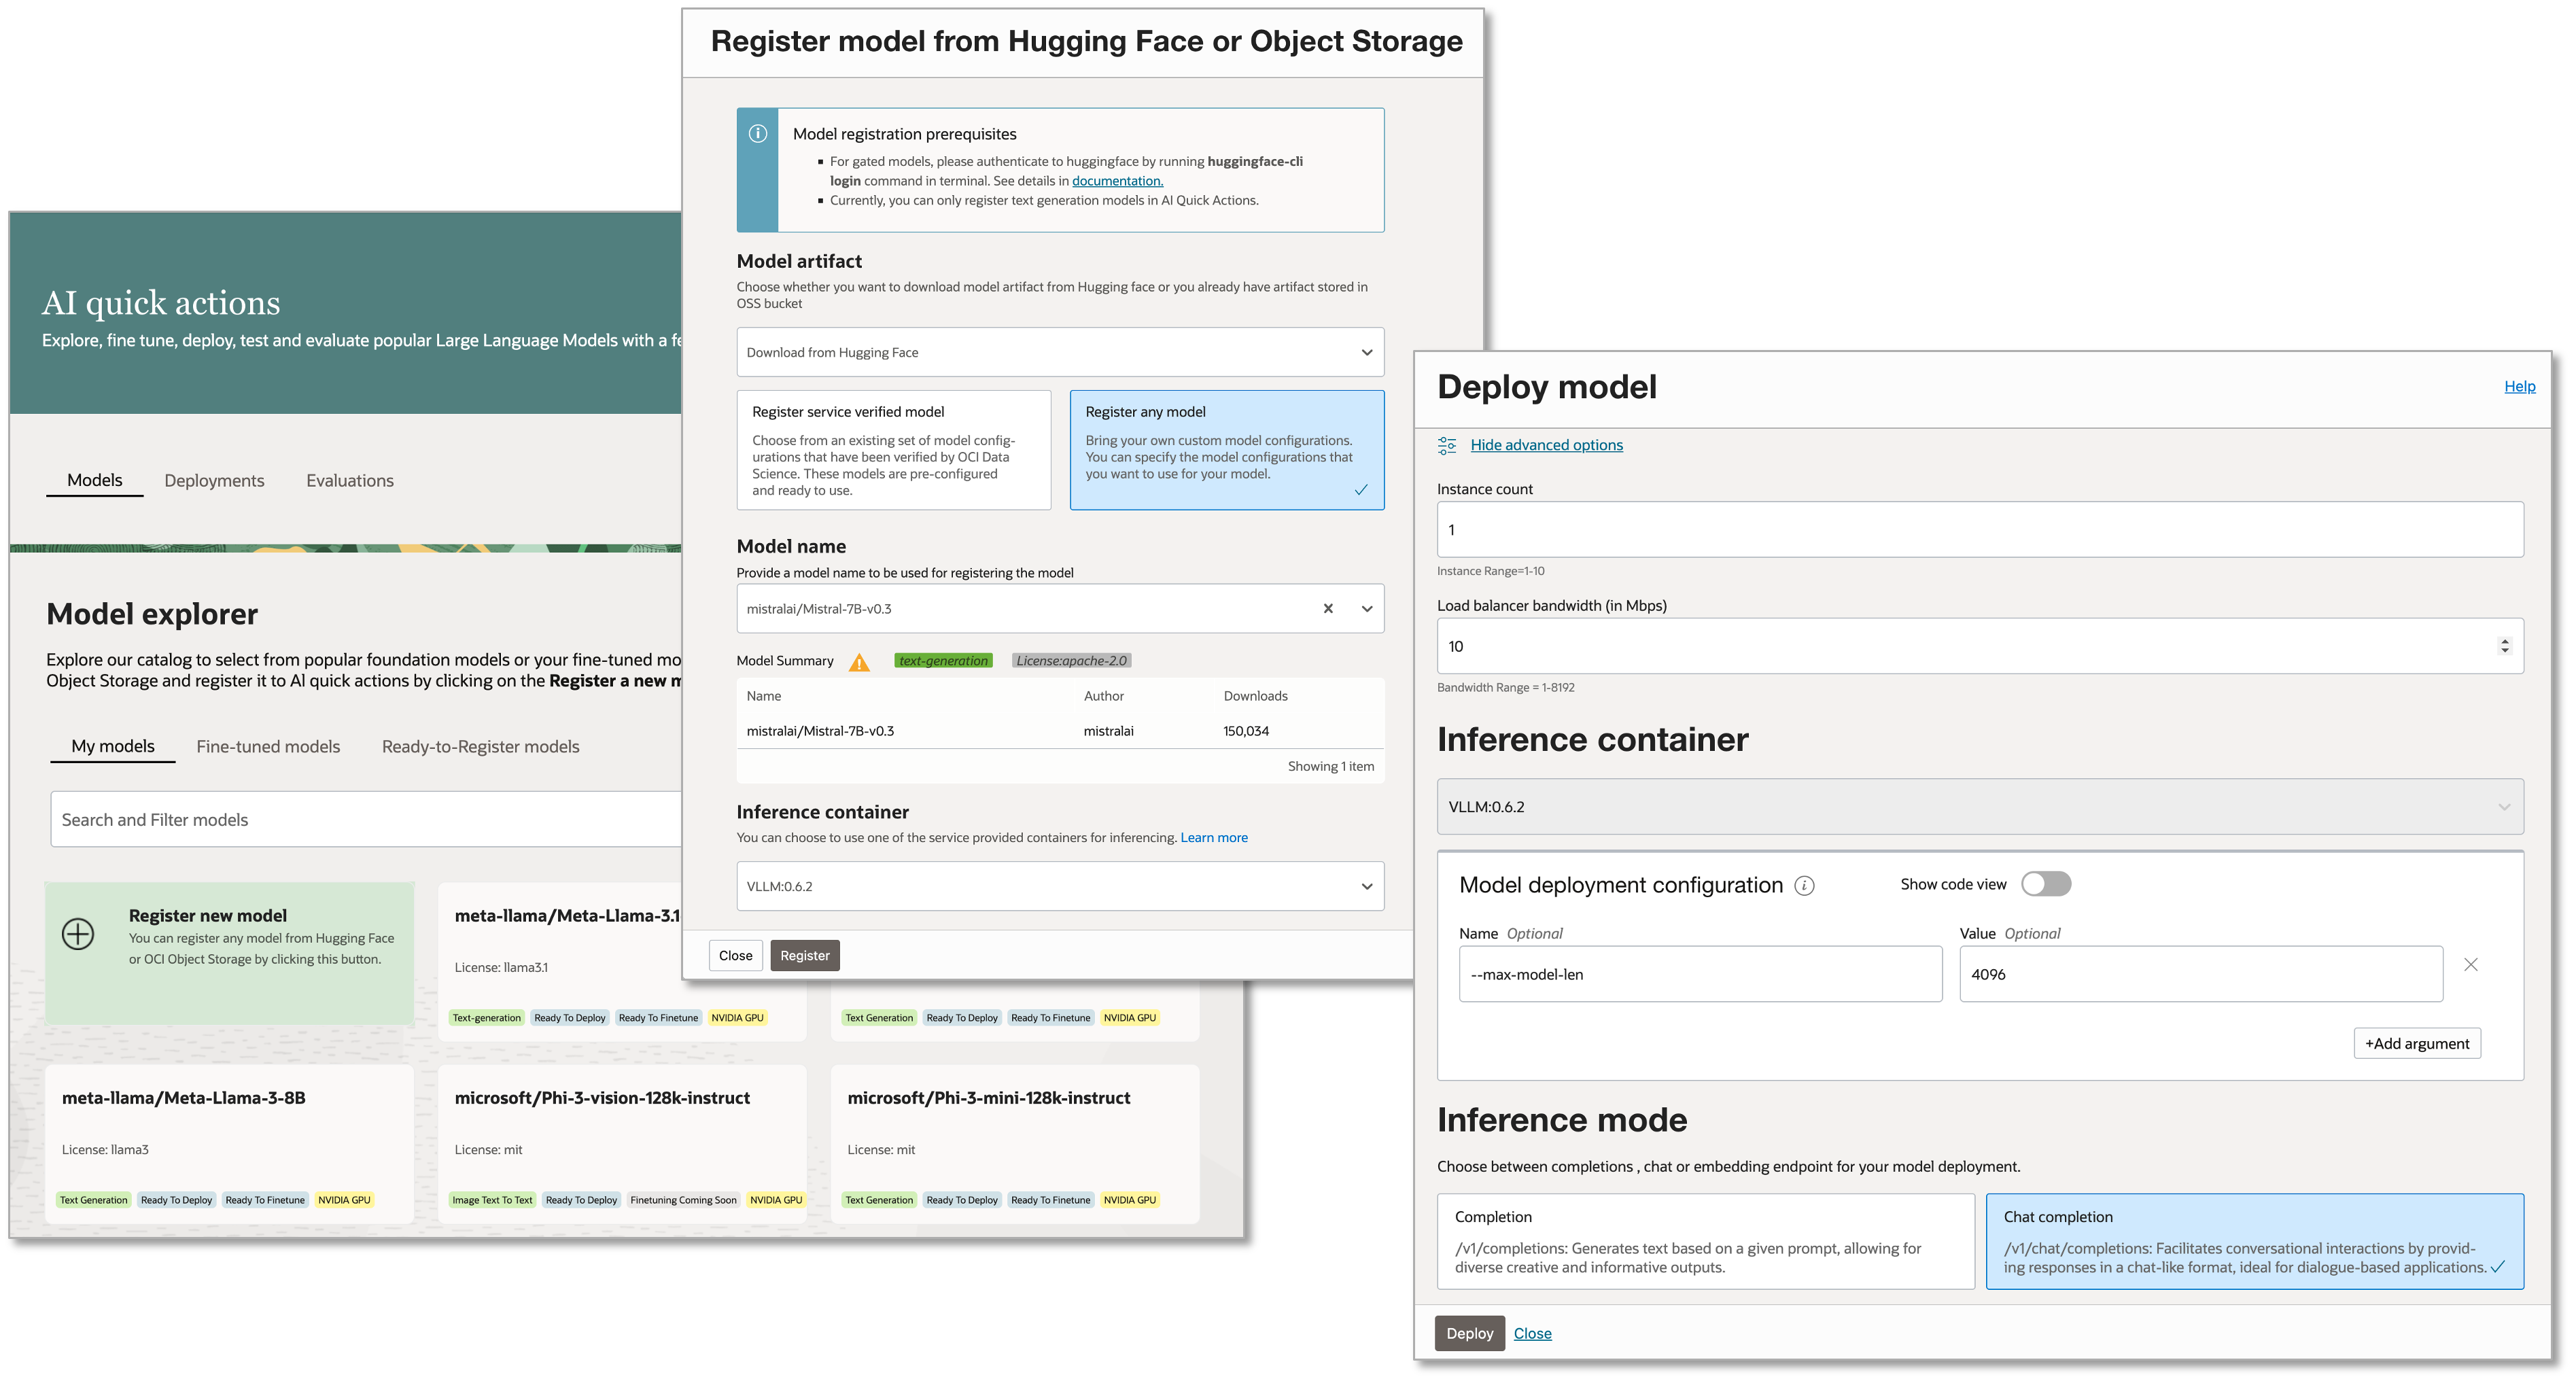Click the Register button
Image resolution: width=2576 pixels, height=1381 pixels.
[x=804, y=955]
